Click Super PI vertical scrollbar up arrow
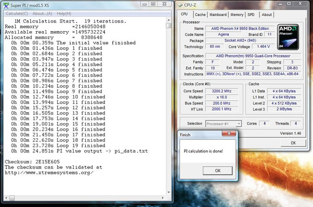The image size is (313, 207). click(169, 20)
